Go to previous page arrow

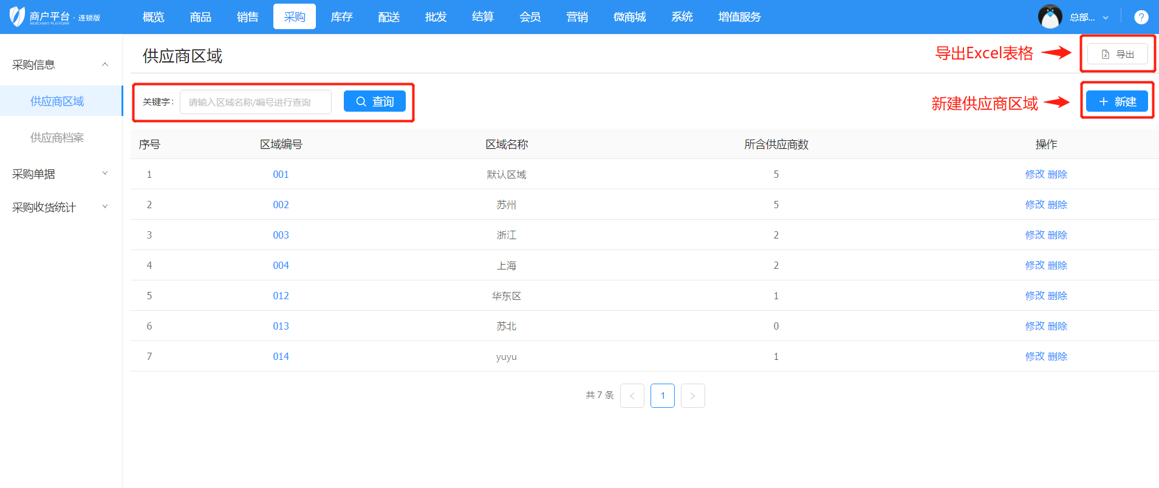coord(632,396)
